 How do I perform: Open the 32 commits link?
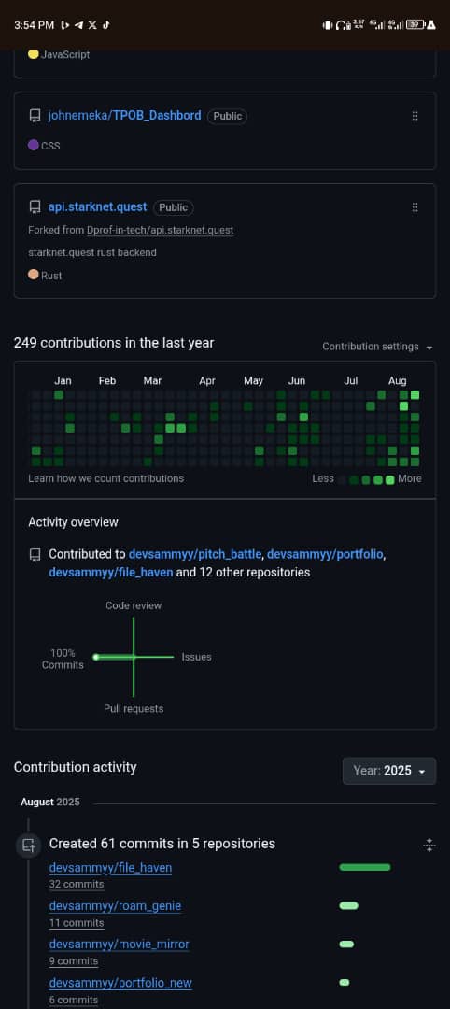coord(77,884)
